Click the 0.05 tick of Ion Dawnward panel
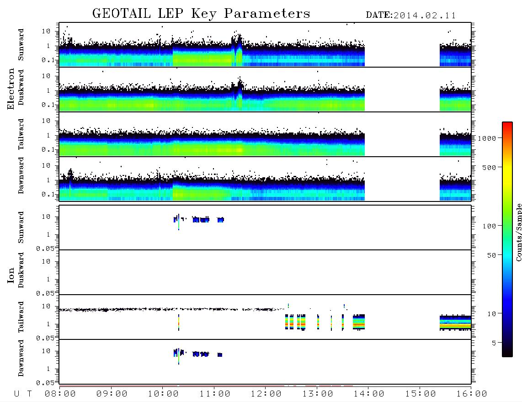This screenshot has height=402, width=522. point(46,383)
